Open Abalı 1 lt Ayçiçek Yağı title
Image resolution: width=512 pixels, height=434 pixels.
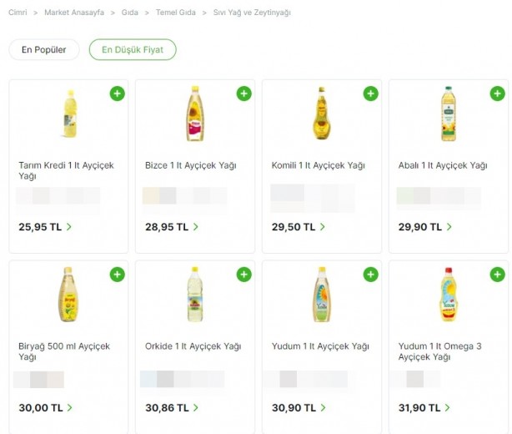point(443,165)
